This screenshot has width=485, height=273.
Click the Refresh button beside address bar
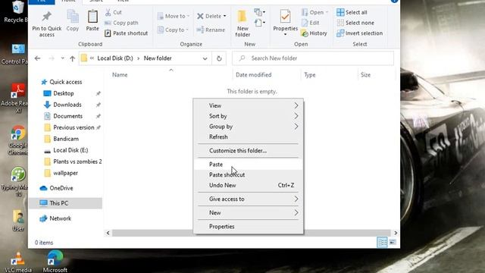click(219, 58)
